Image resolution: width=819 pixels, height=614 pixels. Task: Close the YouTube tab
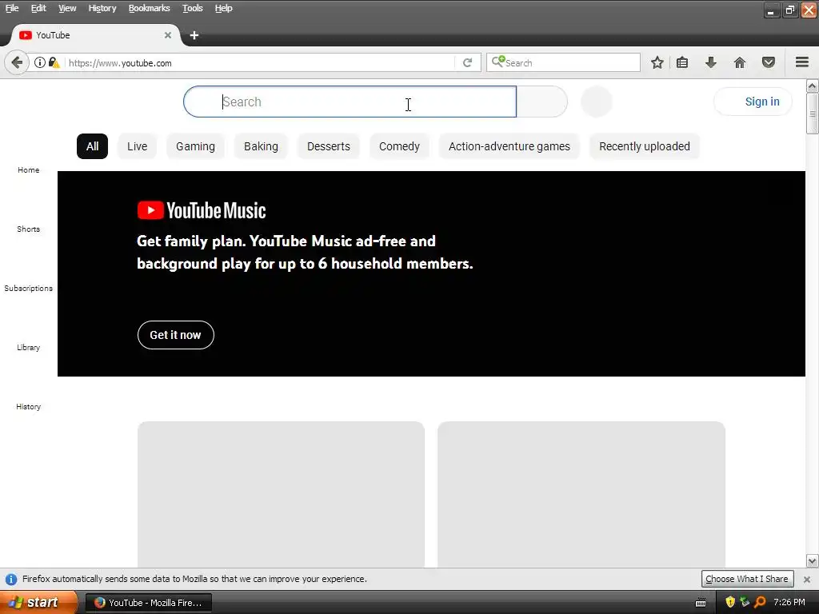coord(168,35)
